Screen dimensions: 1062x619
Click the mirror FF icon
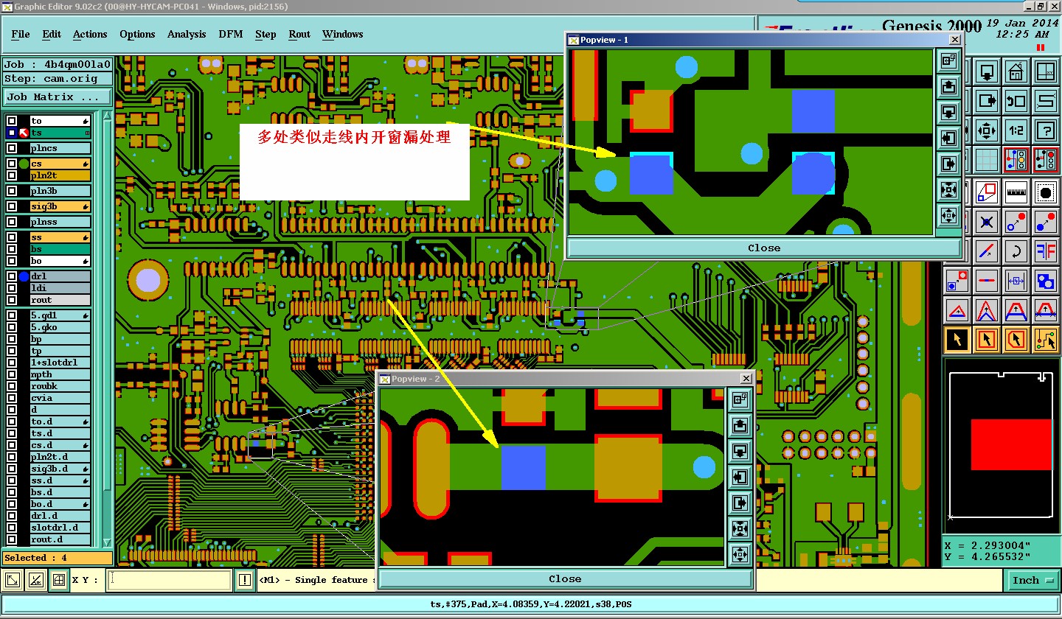point(1045,251)
